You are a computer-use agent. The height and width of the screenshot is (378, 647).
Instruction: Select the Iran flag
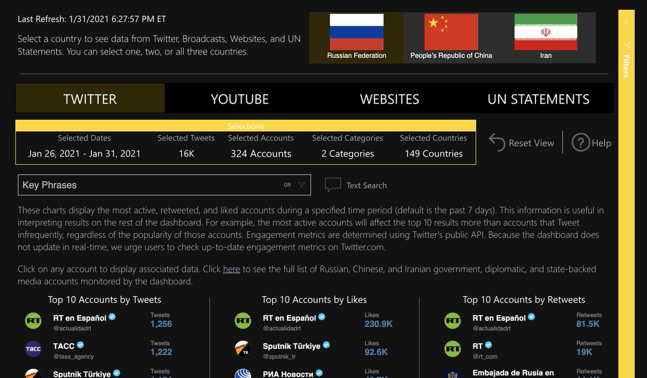pyautogui.click(x=546, y=32)
